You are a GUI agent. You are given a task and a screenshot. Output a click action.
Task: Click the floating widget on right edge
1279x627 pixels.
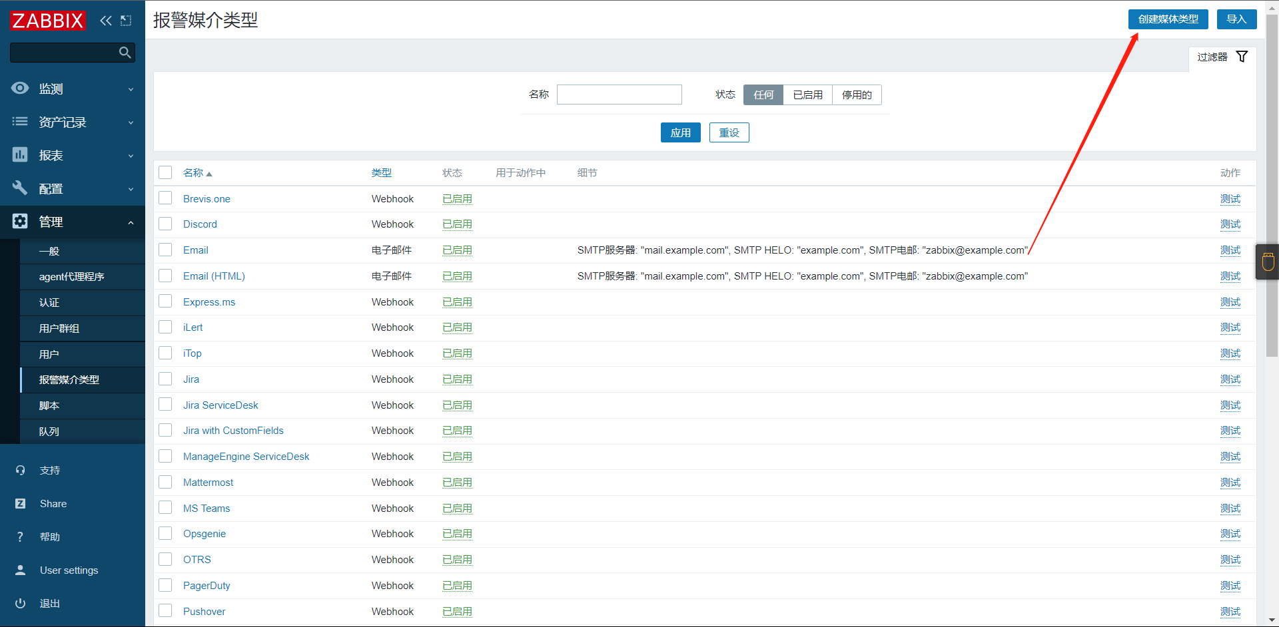coord(1268,262)
